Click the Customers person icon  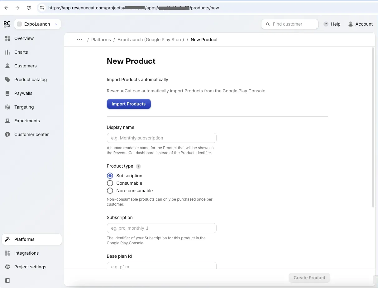[7, 66]
